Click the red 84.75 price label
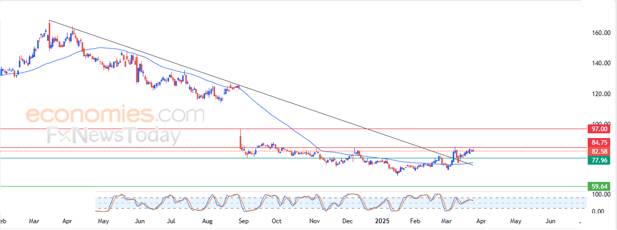 point(598,142)
